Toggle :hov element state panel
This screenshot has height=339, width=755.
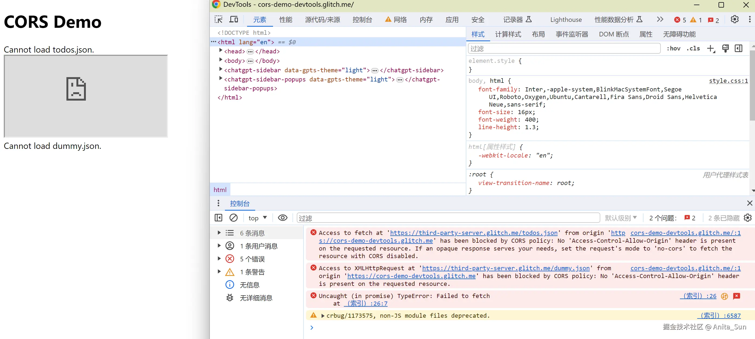pos(673,49)
